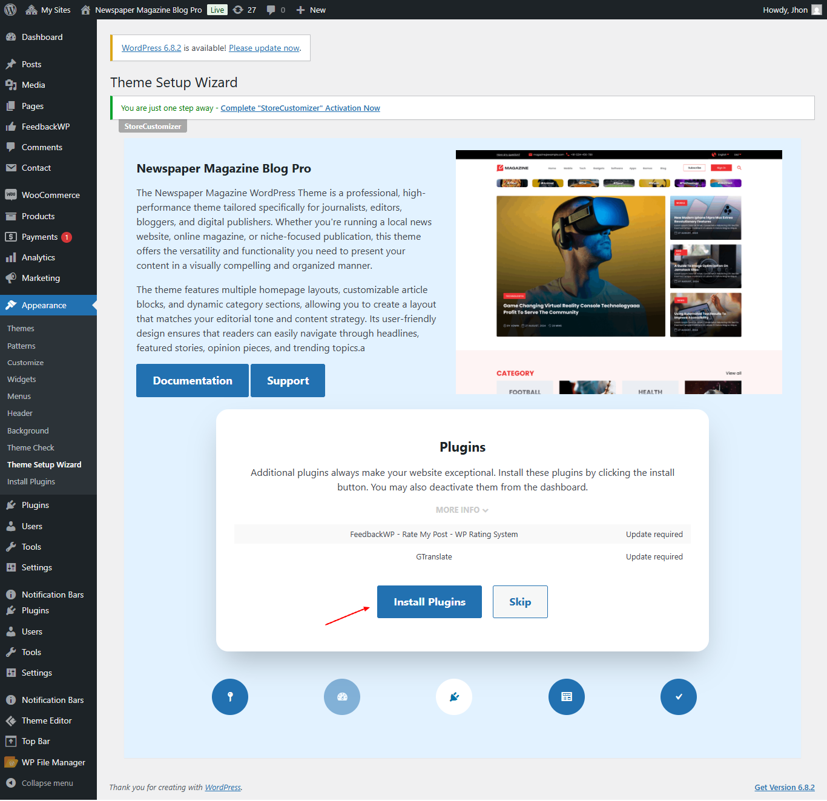Open first Notification Bars sidebar item
This screenshot has width=827, height=801.
(48, 595)
